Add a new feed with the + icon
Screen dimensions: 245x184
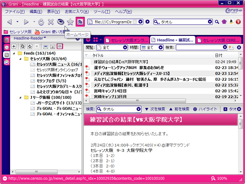coord(14,46)
